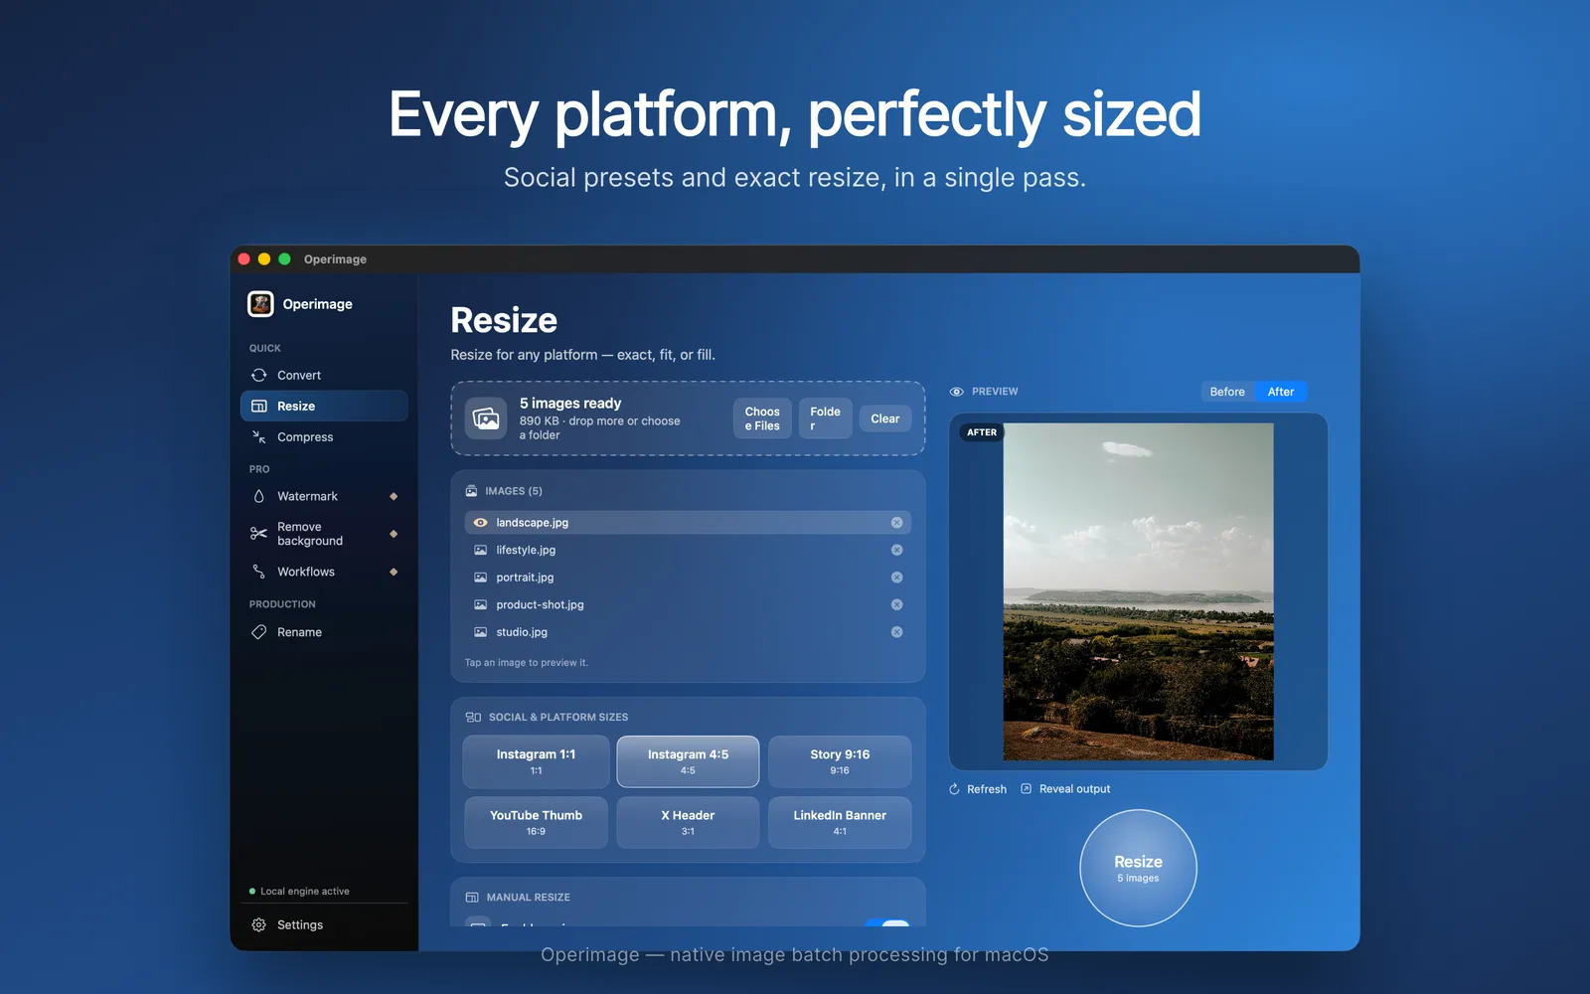
Task: Switch preview to Before
Action: 1227,392
